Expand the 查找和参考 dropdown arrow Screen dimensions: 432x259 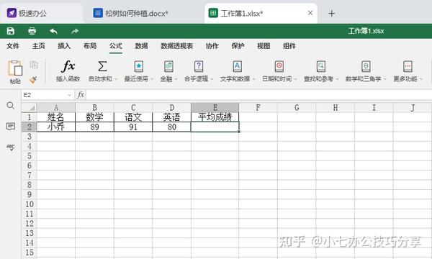point(337,79)
